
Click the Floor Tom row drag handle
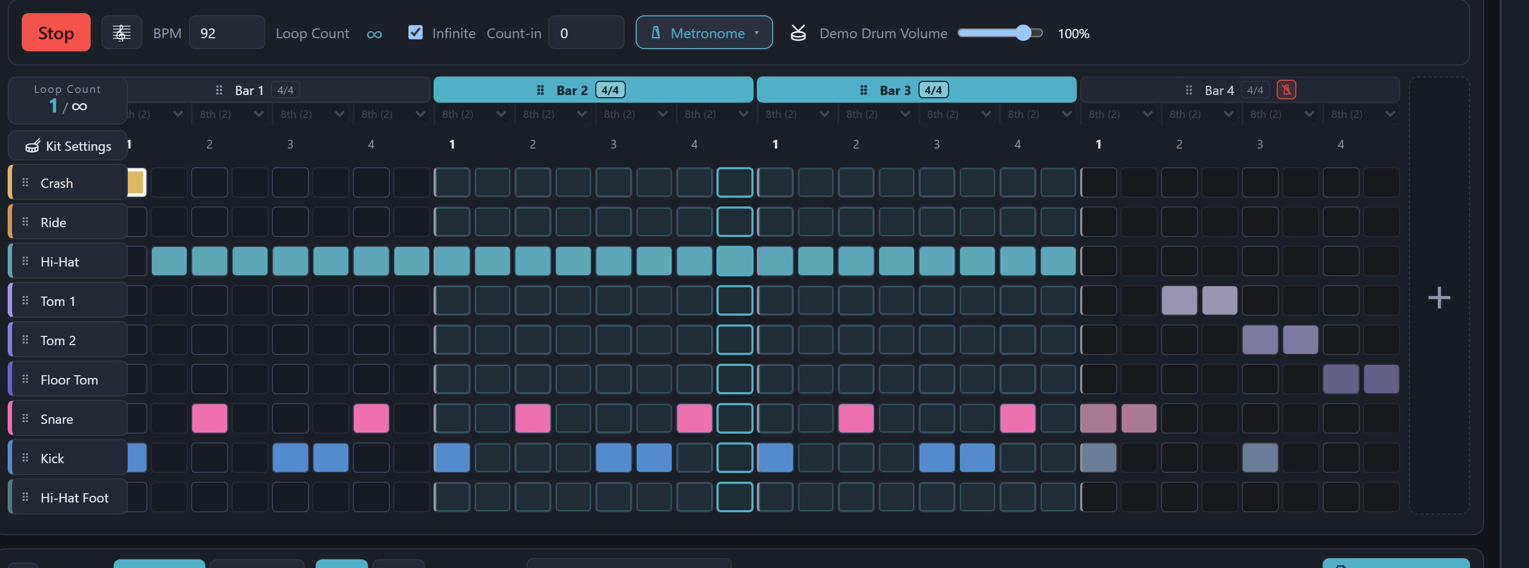tap(25, 378)
